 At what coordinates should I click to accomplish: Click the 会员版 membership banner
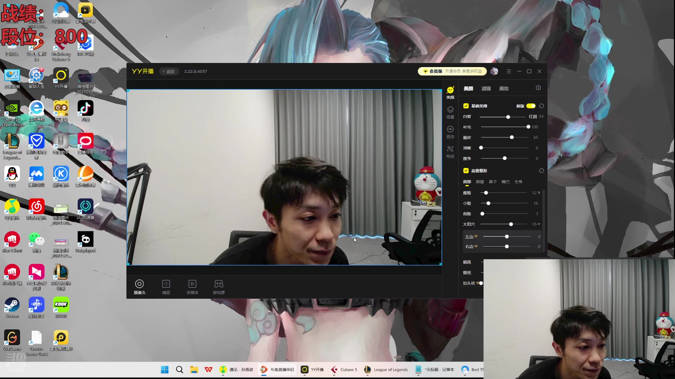pos(452,71)
